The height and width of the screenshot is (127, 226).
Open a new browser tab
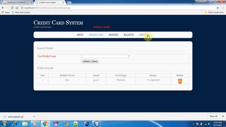[69, 2]
